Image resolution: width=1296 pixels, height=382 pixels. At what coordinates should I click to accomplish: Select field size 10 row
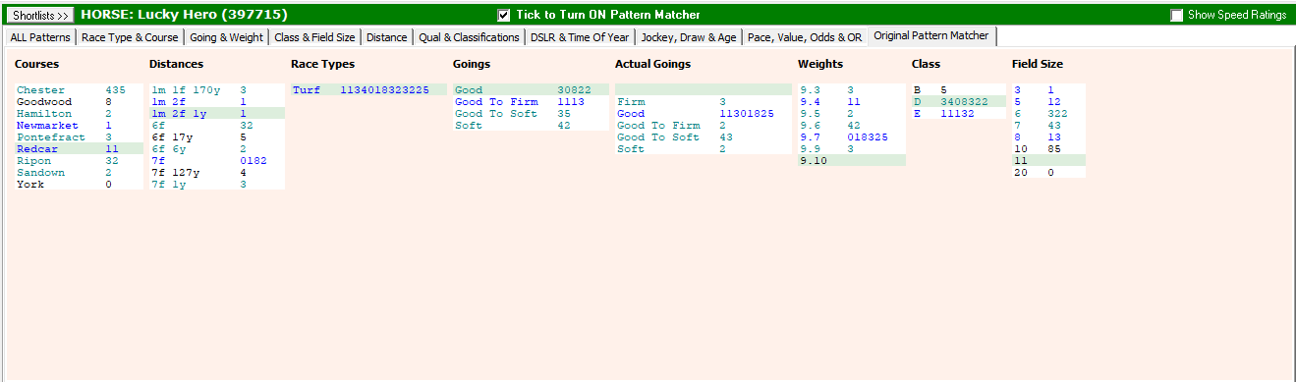click(1048, 149)
